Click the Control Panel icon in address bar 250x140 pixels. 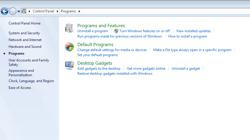tap(24, 11)
